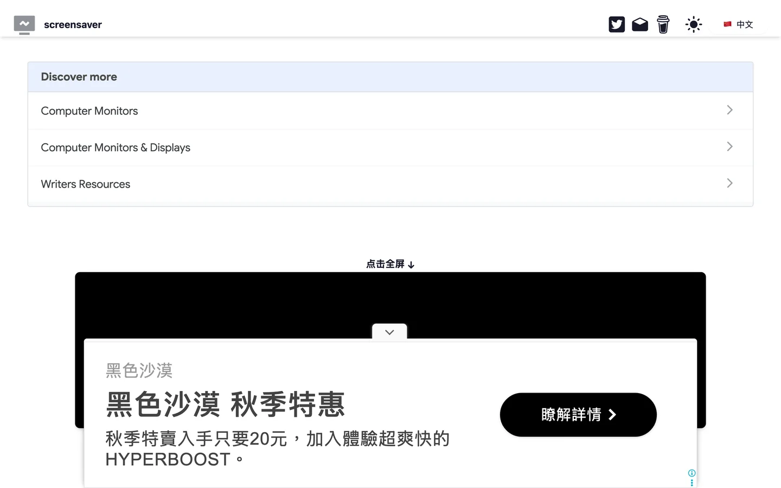Click the chevron on Writers Resources row
Image resolution: width=781 pixels, height=488 pixels.
pos(729,183)
